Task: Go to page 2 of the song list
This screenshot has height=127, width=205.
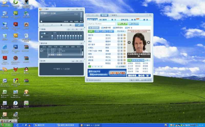Action: 93,66
